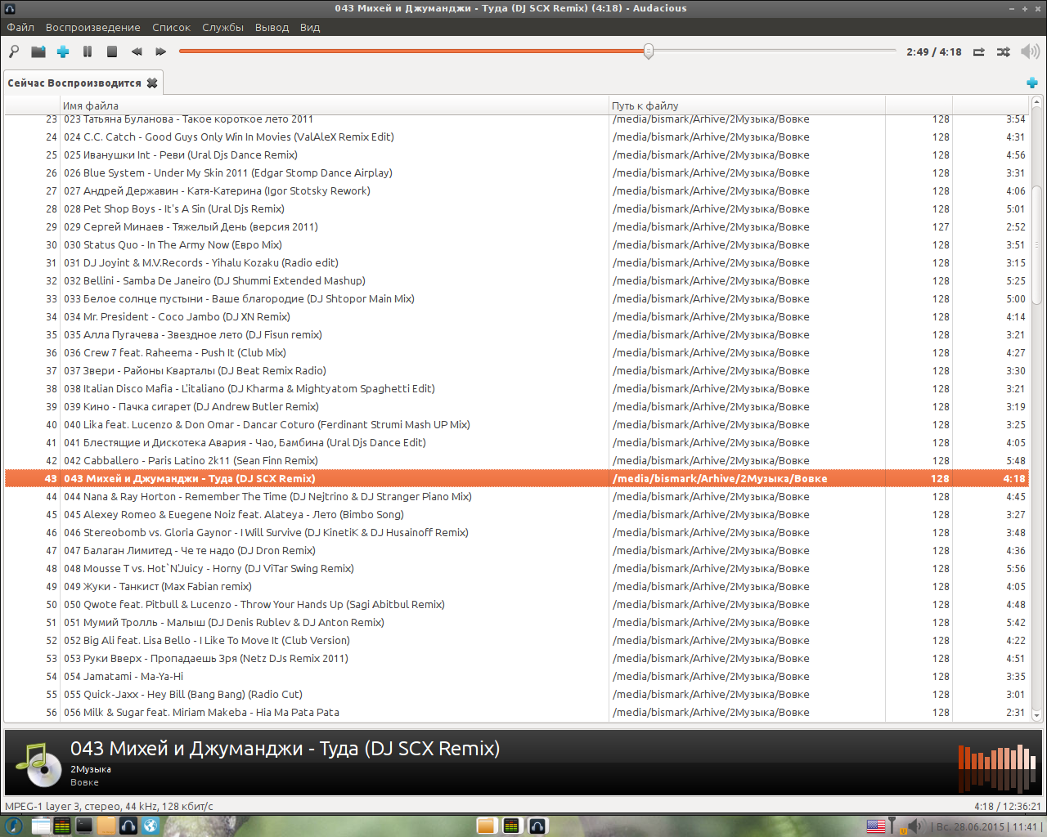This screenshot has height=837, width=1047.
Task: Sort by 'Имя файла' column header
Action: click(x=335, y=105)
